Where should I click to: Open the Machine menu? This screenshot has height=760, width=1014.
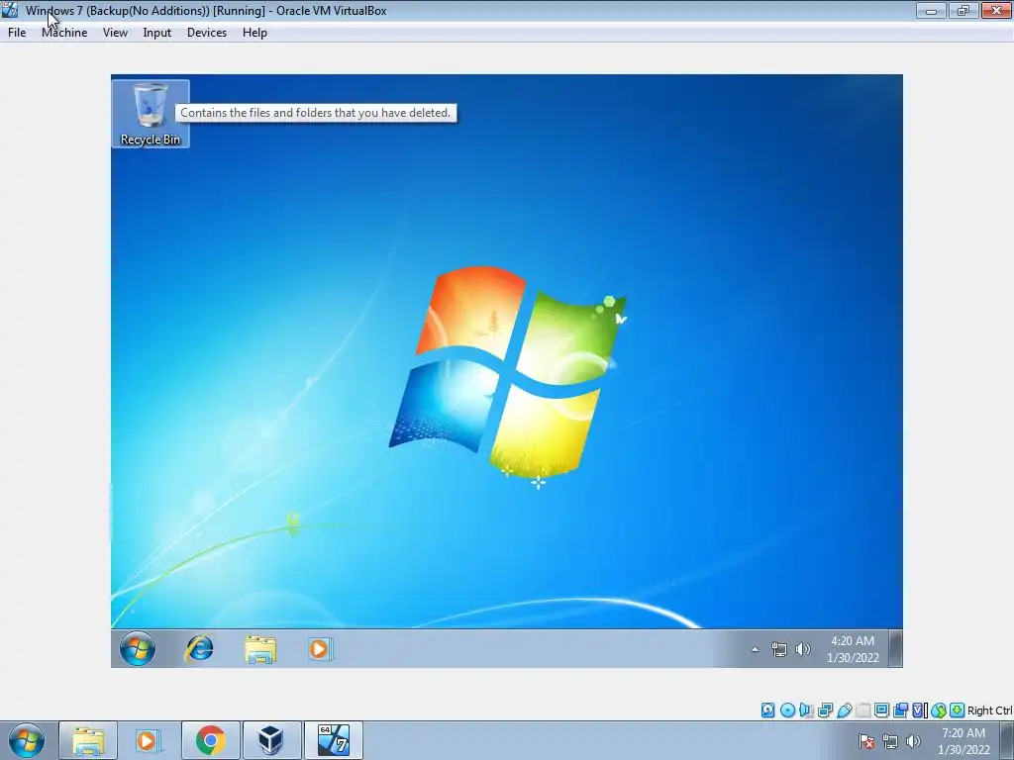(x=64, y=33)
